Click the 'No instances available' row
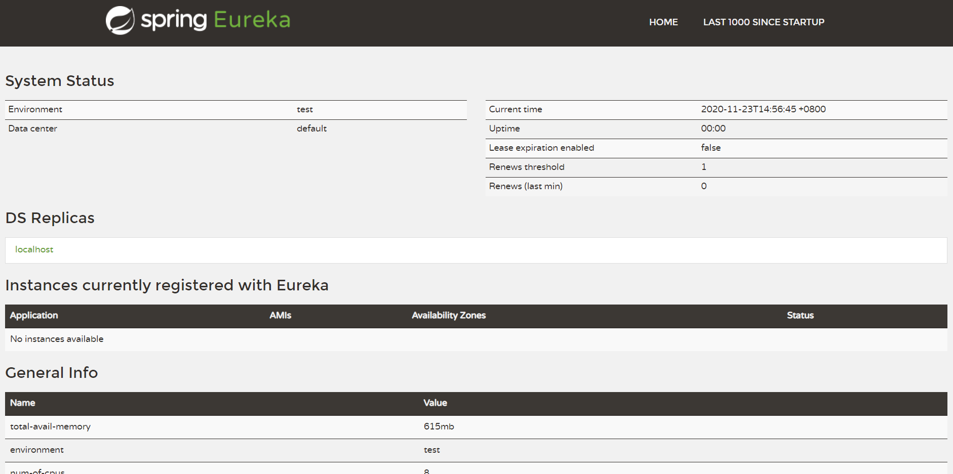Screen dimensions: 953x474 476,339
